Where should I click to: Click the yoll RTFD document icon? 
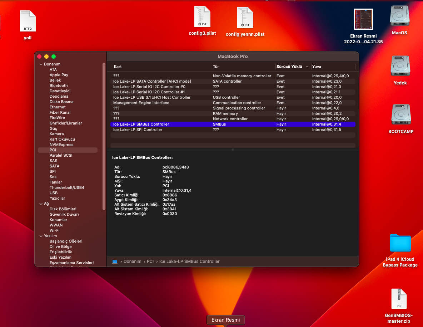pos(28,21)
